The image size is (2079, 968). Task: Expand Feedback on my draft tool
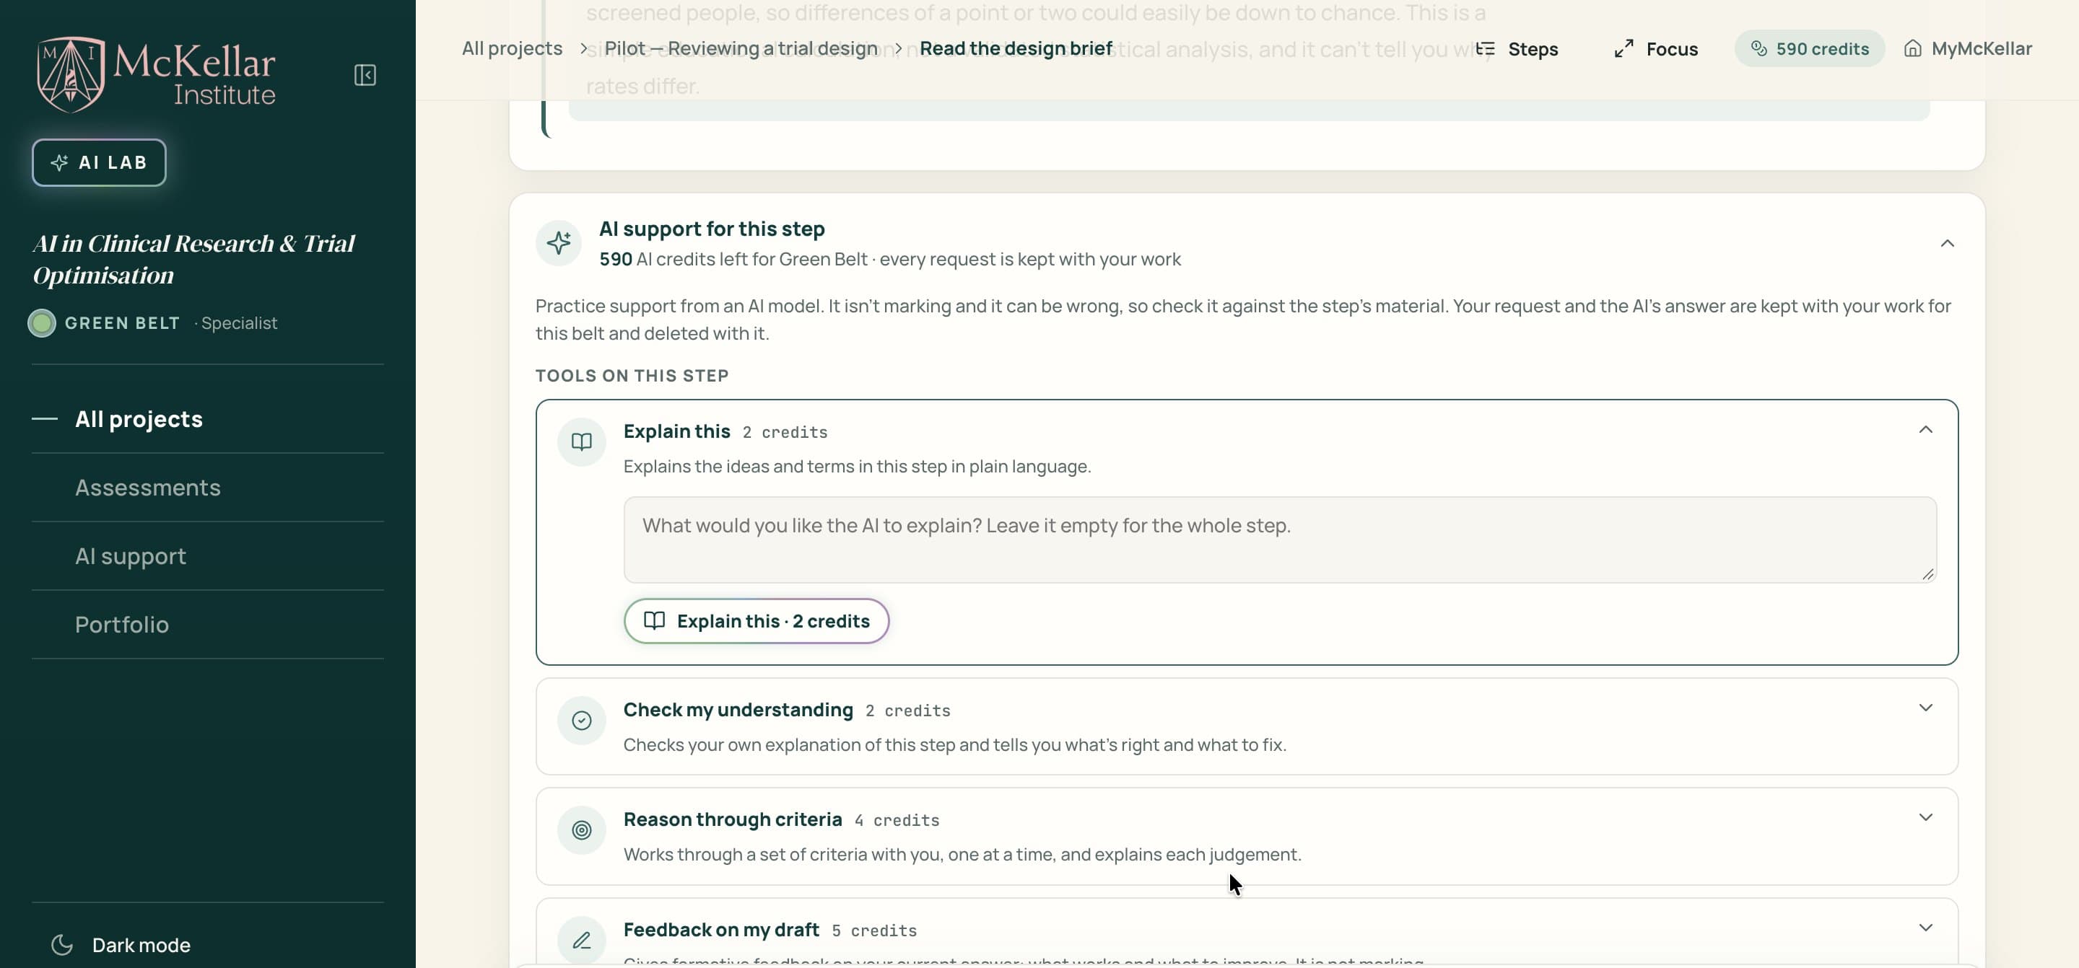pyautogui.click(x=1925, y=927)
